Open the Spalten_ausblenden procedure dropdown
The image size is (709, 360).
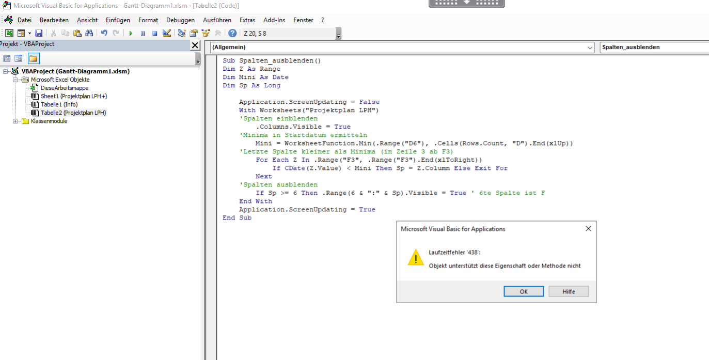[x=654, y=47]
